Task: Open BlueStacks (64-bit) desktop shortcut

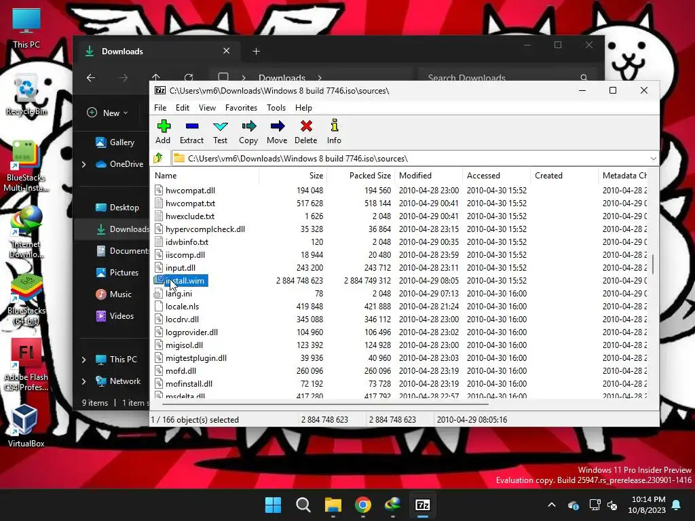Action: tap(26, 299)
